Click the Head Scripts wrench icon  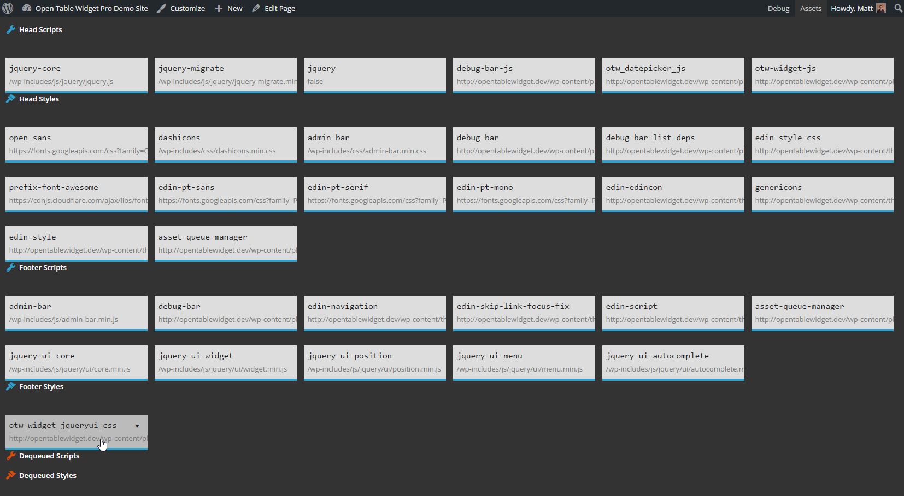(10, 29)
